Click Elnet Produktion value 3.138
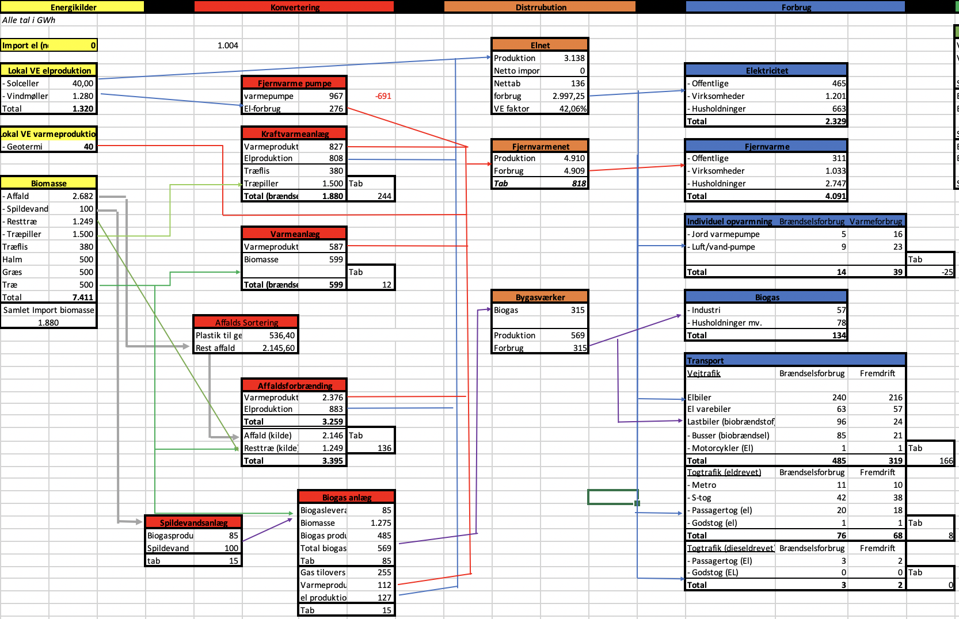The height and width of the screenshot is (619, 959). 574,58
